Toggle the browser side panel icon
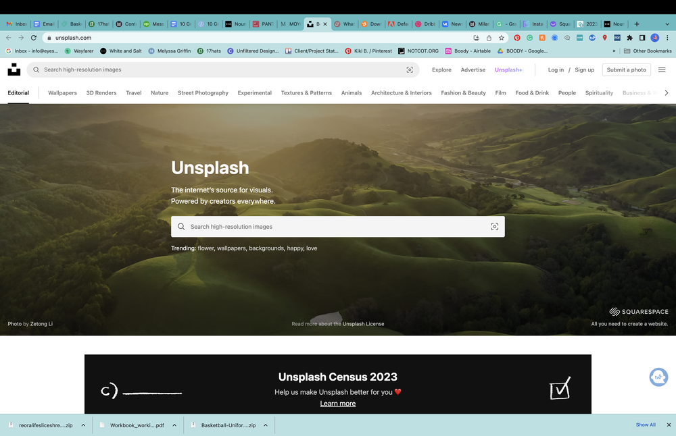 coord(642,38)
